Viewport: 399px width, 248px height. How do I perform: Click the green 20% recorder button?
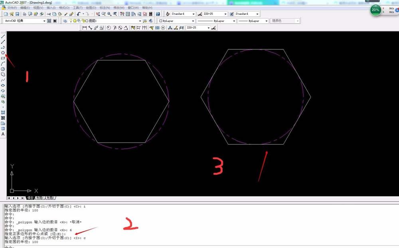(x=375, y=10)
